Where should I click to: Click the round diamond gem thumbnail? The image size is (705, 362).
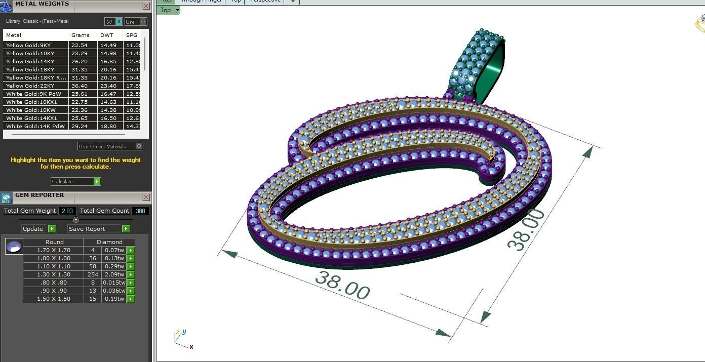(14, 247)
